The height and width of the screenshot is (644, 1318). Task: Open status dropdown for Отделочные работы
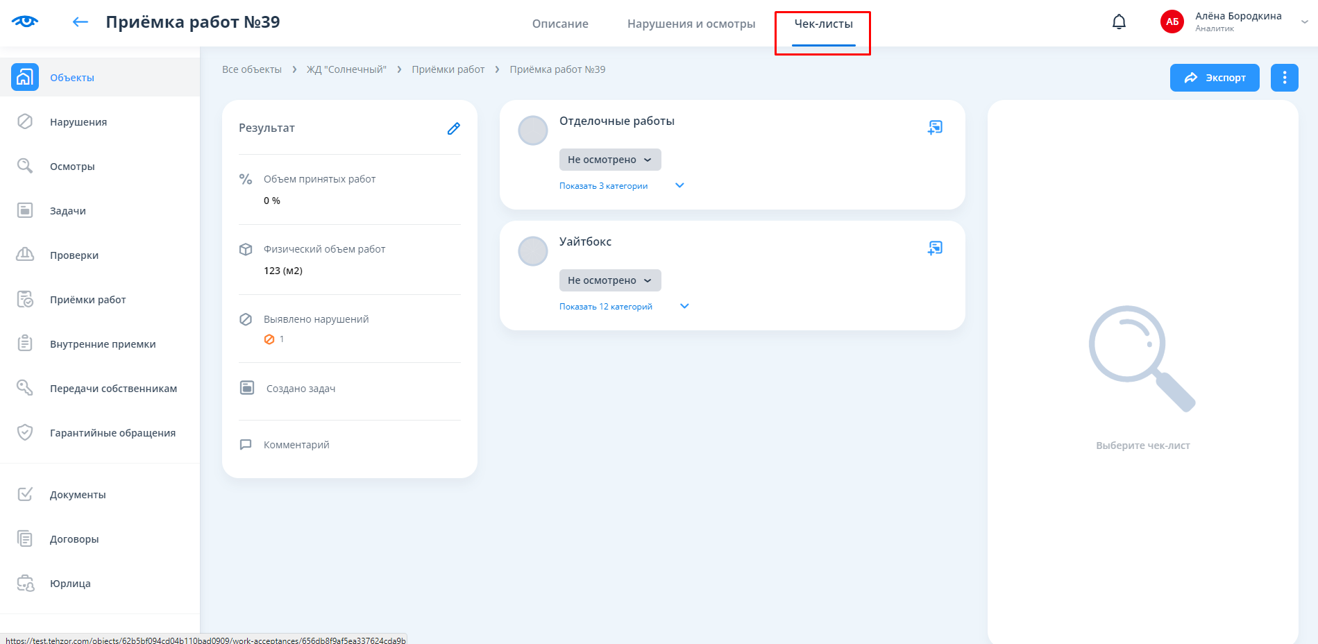click(609, 160)
